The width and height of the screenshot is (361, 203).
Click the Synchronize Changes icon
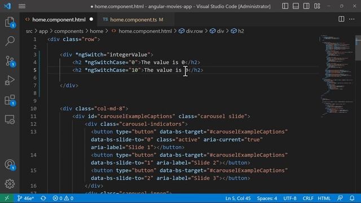(x=43, y=198)
